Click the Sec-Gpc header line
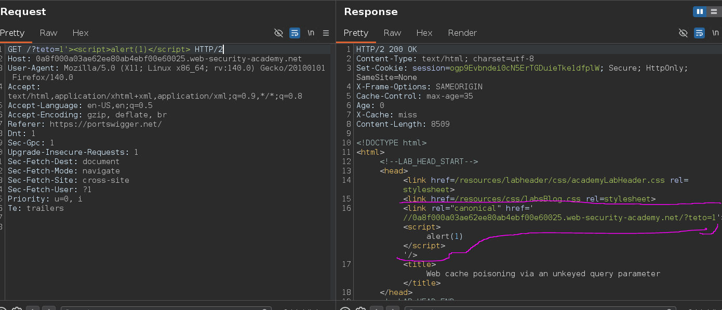Viewport: 722px width, 310px height. (31, 143)
